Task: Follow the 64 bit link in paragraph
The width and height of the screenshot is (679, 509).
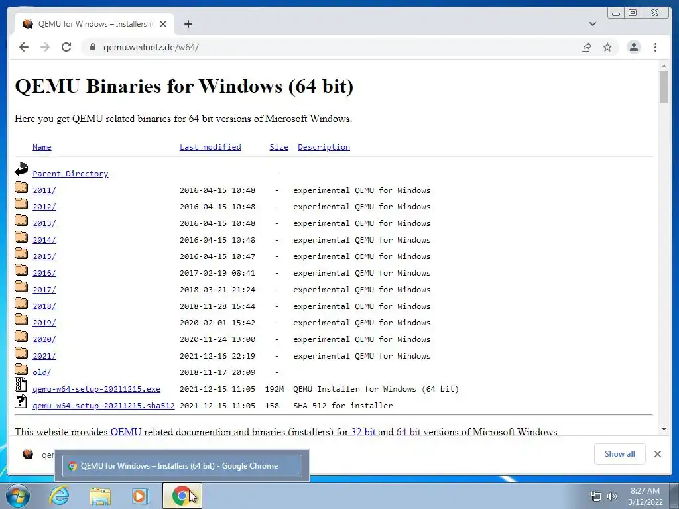Action: (408, 432)
